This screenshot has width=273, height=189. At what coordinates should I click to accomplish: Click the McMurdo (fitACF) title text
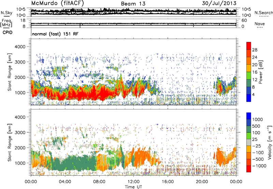[x=57, y=3]
